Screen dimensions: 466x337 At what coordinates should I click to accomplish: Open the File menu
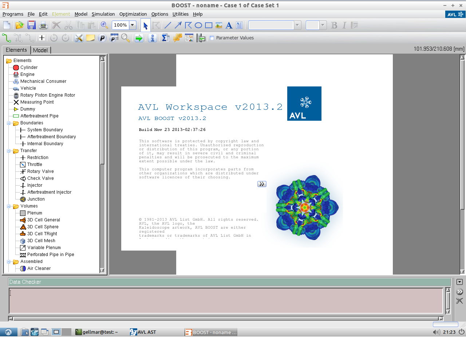[31, 14]
